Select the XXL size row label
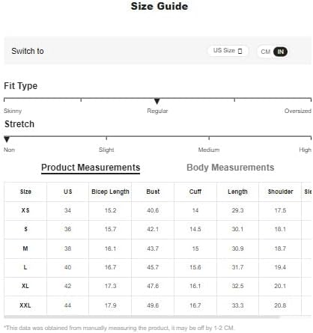 point(25,305)
